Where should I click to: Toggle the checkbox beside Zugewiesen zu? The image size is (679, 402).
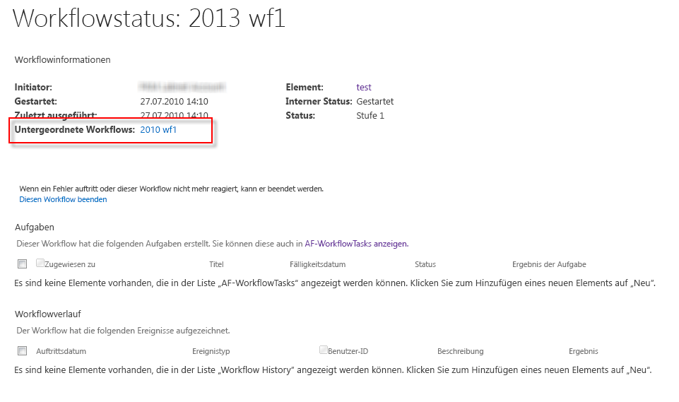pyautogui.click(x=40, y=263)
